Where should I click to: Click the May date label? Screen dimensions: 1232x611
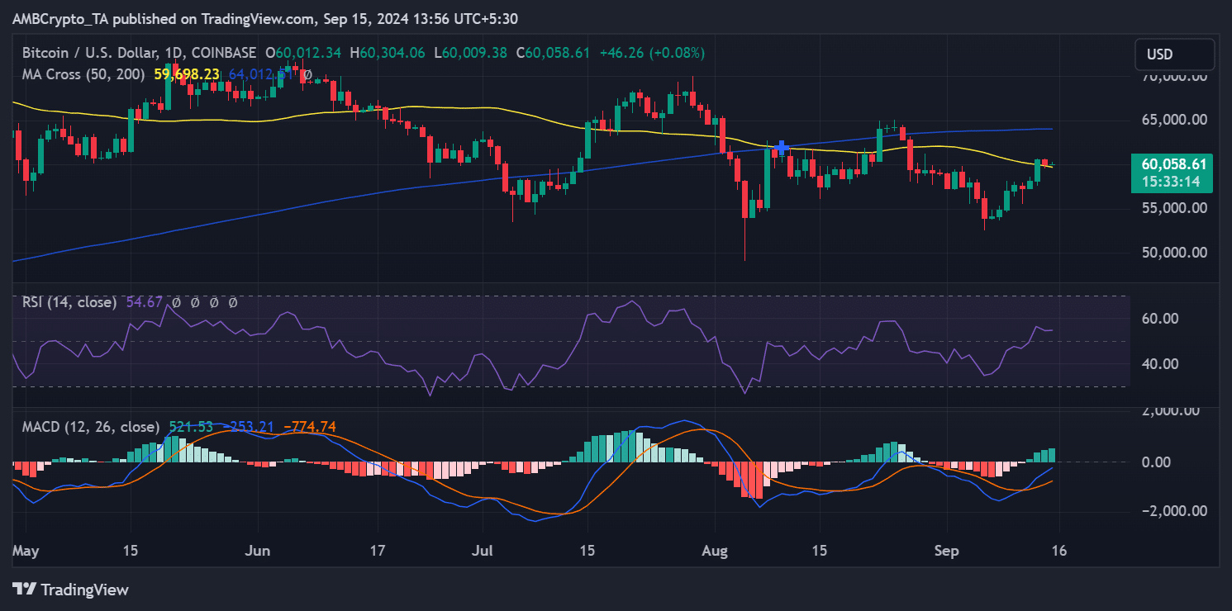pos(26,551)
